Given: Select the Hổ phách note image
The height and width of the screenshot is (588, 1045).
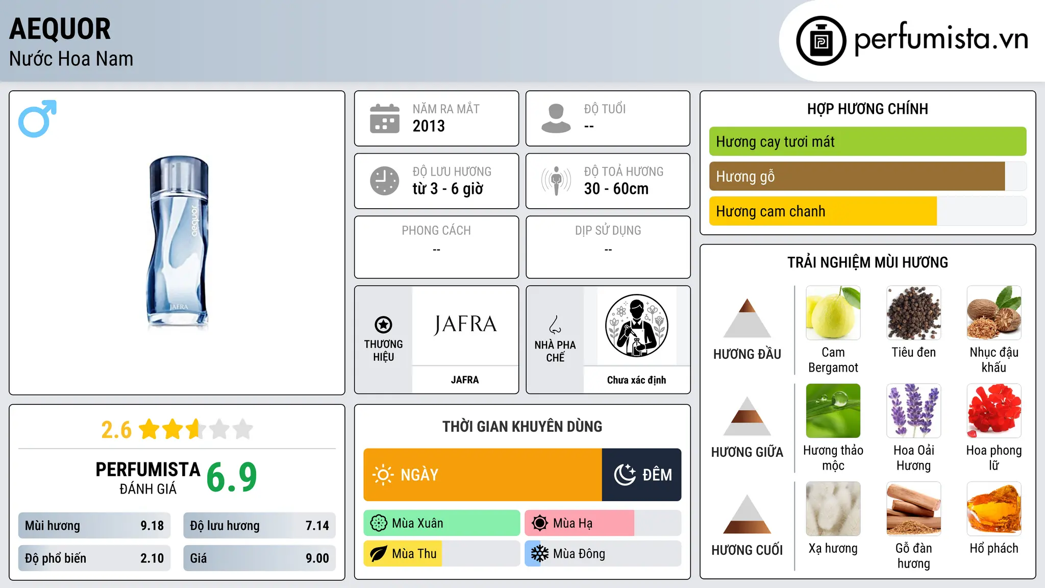Looking at the screenshot, I should [994, 509].
